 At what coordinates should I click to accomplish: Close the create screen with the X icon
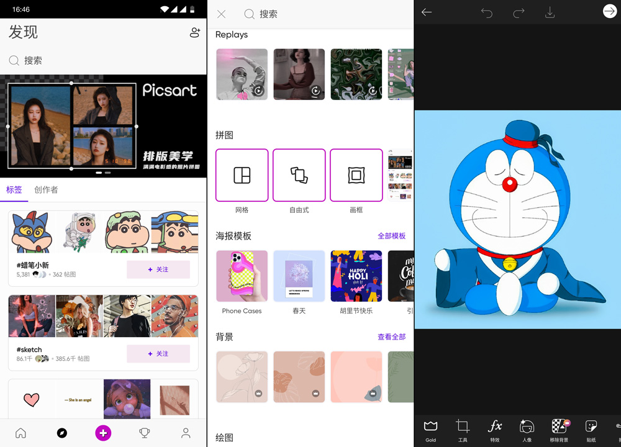222,14
